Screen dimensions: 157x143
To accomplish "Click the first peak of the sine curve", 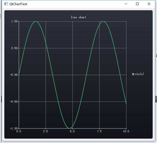I will [x=36, y=21].
